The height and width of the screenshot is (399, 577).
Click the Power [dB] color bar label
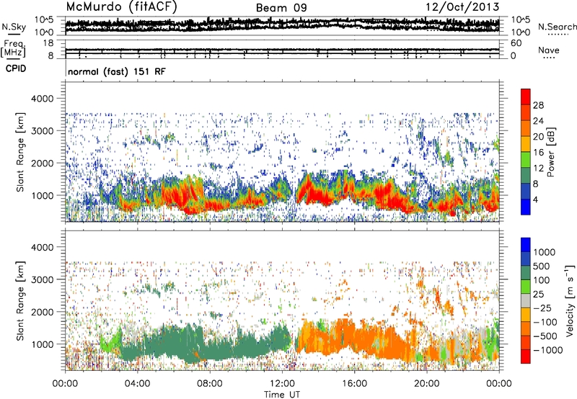click(x=550, y=152)
